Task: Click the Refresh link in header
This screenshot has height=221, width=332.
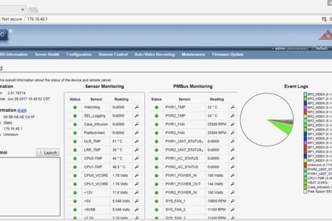Action: [x=320, y=48]
